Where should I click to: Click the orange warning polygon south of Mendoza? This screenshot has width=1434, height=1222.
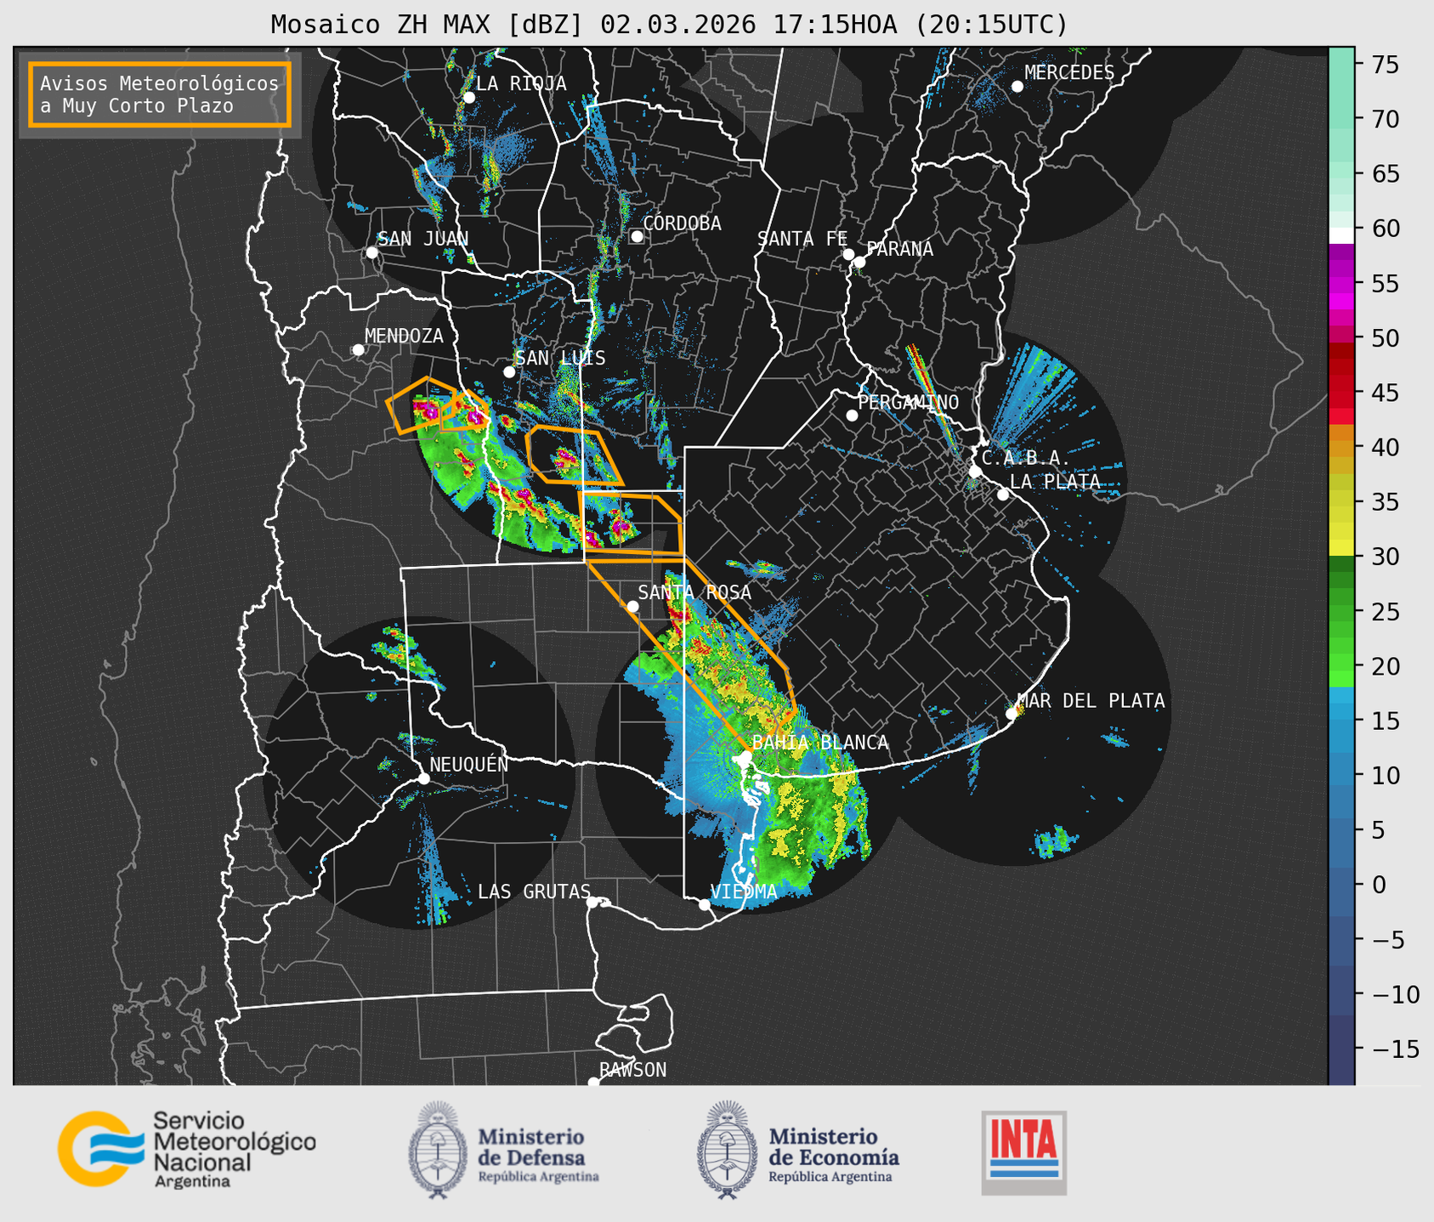(x=422, y=405)
